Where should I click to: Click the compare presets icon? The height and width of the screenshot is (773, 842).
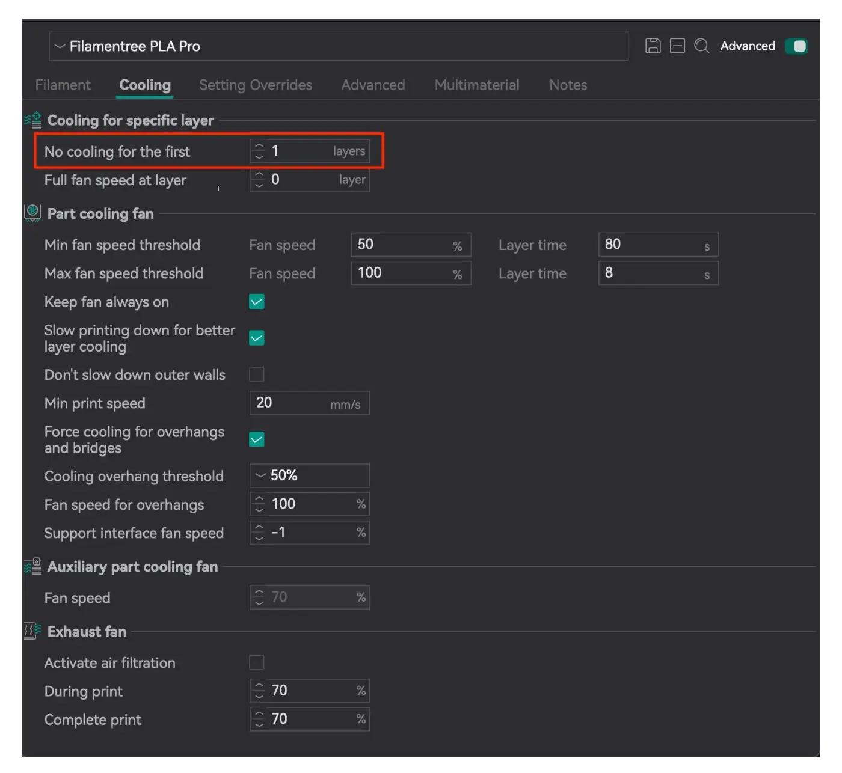point(677,46)
